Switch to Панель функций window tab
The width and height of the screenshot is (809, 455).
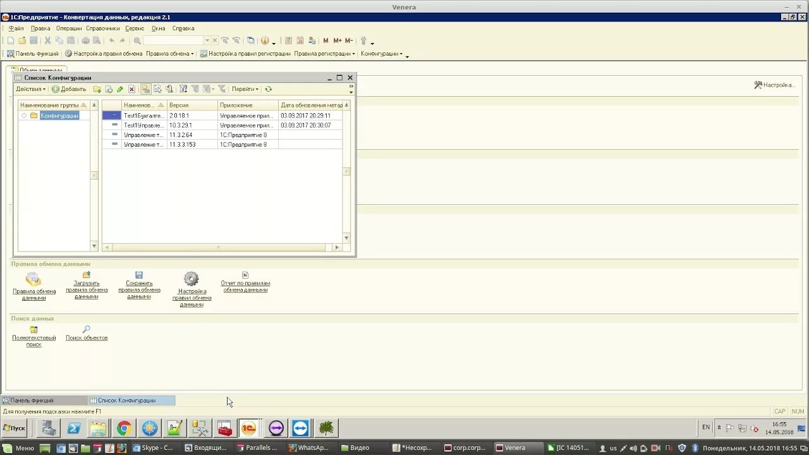click(x=44, y=401)
